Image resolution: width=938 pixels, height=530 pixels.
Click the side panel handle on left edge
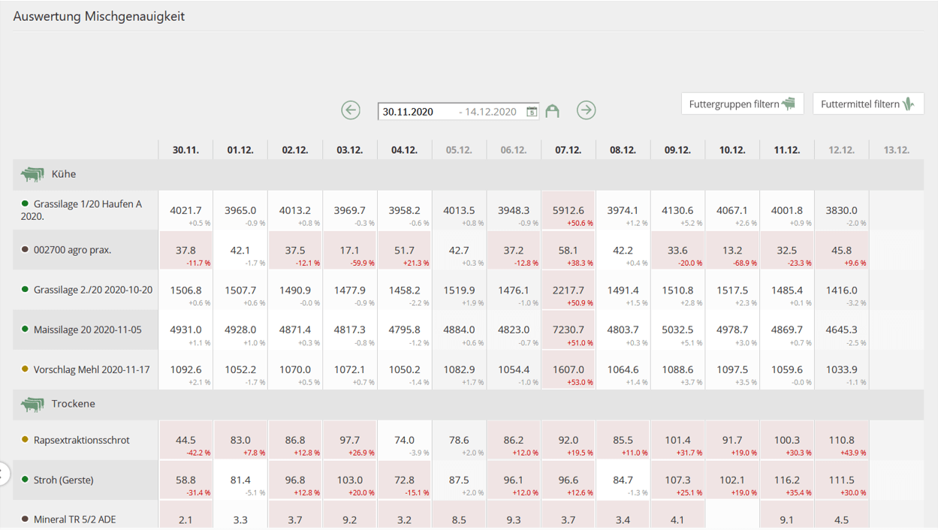click(3, 474)
